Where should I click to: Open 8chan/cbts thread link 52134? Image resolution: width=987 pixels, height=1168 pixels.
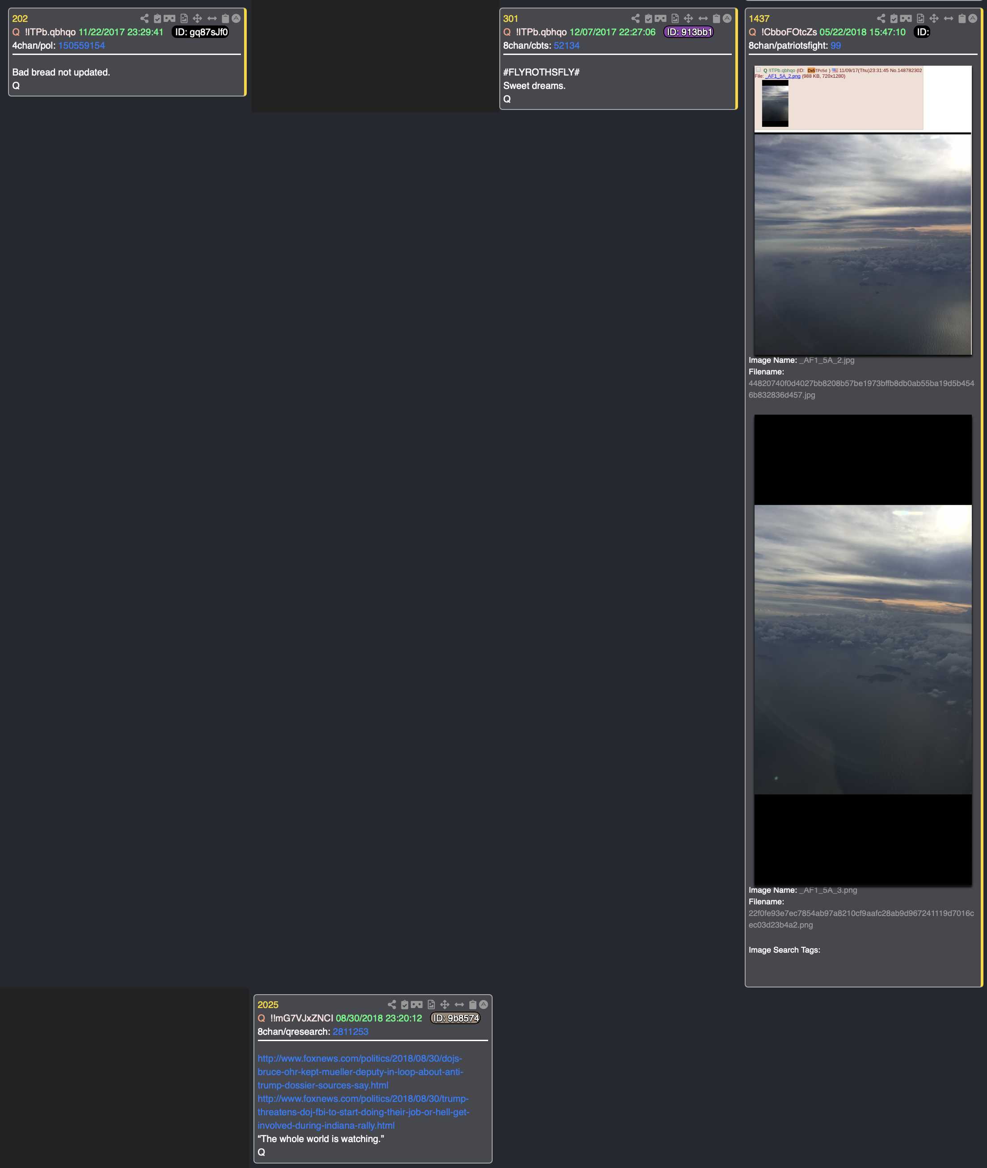(567, 45)
